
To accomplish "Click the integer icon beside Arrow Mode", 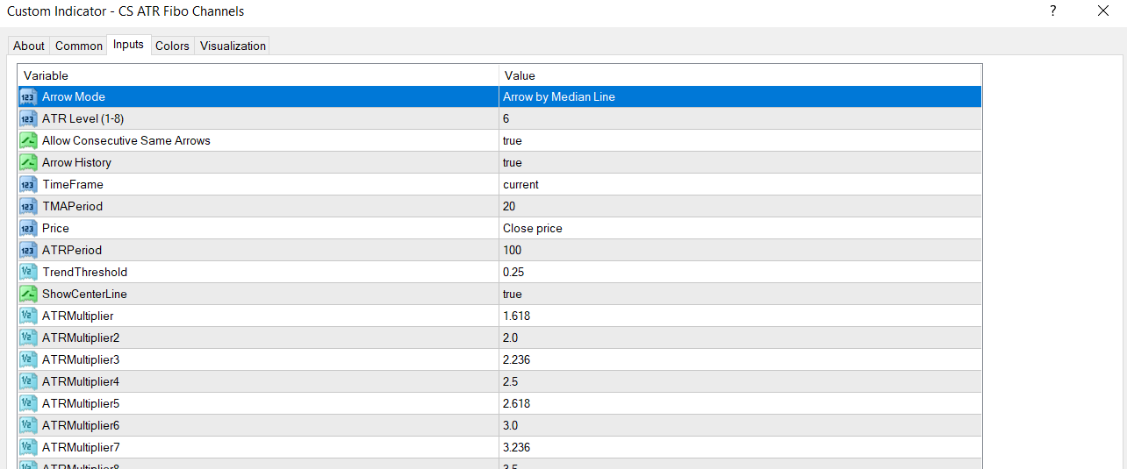I will [x=27, y=96].
